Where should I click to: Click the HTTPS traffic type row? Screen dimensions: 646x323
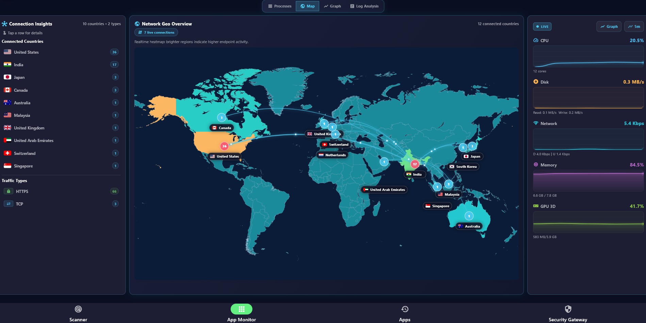[61, 191]
